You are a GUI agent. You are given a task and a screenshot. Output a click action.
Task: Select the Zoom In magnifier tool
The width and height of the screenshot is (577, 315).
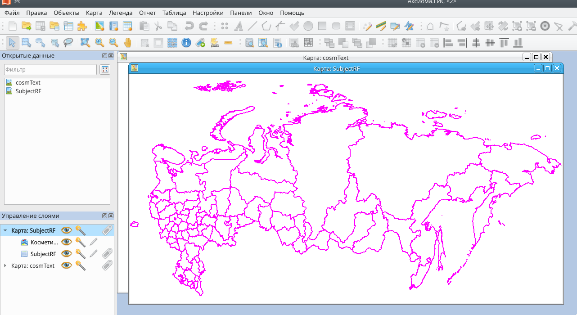click(99, 42)
